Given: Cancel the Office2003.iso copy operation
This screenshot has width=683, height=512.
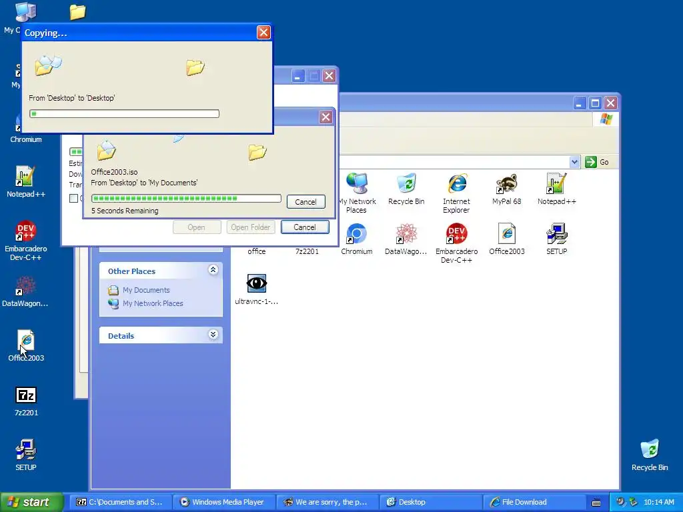Looking at the screenshot, I should [x=305, y=202].
